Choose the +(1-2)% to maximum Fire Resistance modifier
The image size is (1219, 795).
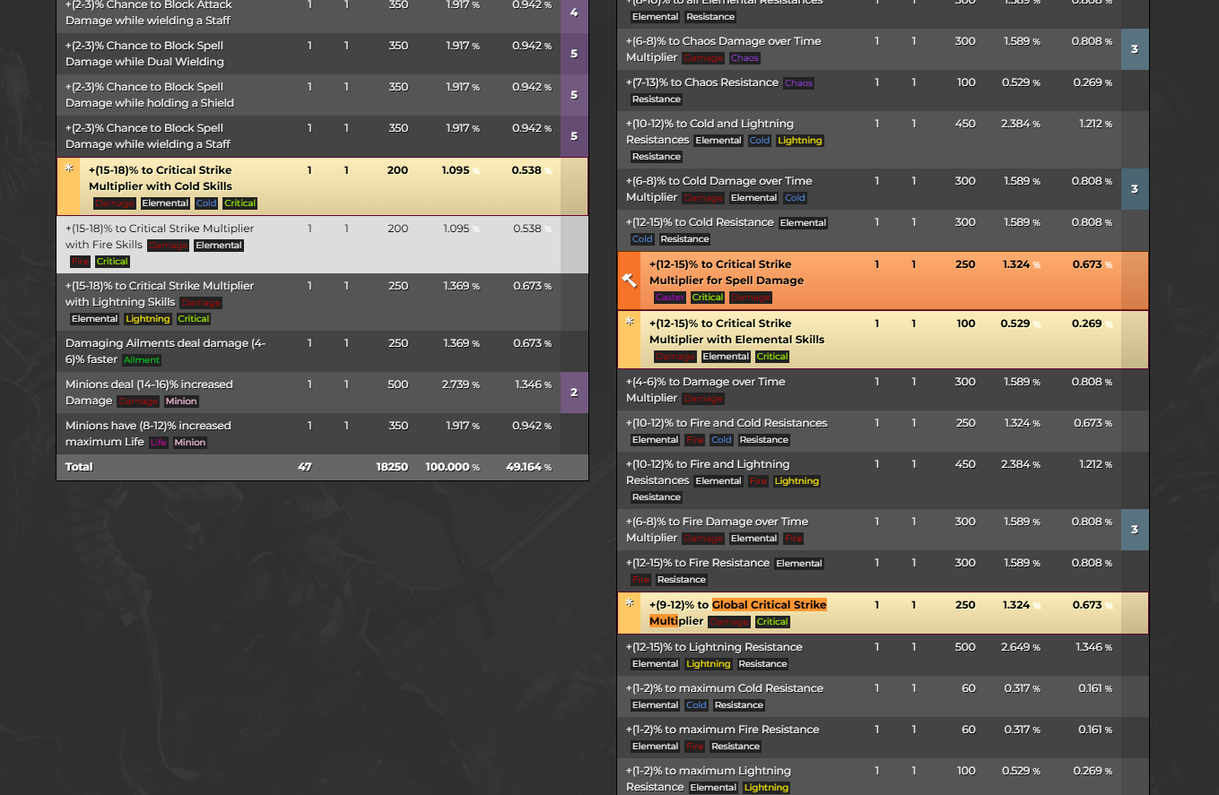[883, 738]
